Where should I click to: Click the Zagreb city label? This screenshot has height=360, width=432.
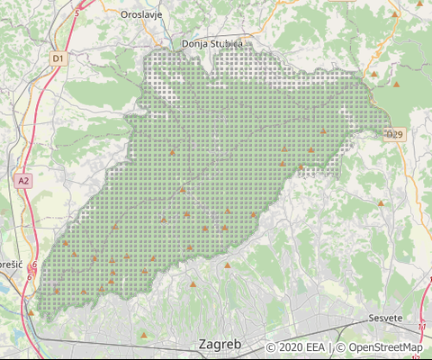tap(220, 344)
